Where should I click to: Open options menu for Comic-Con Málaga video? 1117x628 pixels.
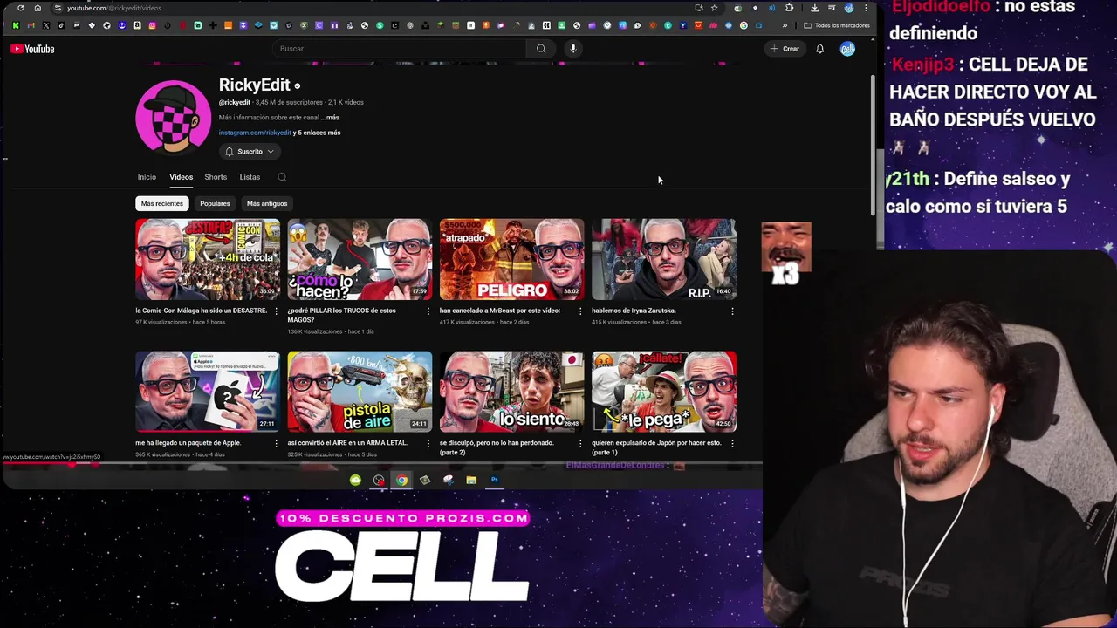pos(276,311)
